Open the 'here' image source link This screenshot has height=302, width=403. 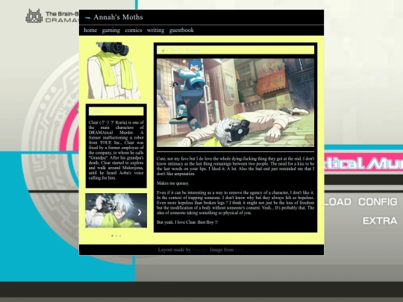pyautogui.click(x=239, y=250)
